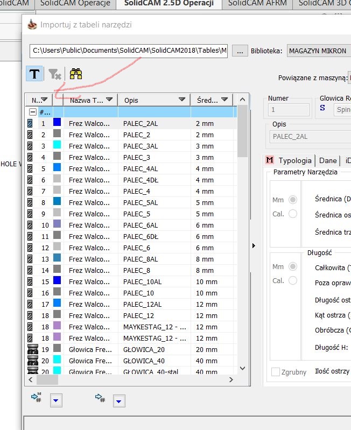
Task: Click the cyan swatch in PALEC_3AL row
Action: tap(57, 145)
